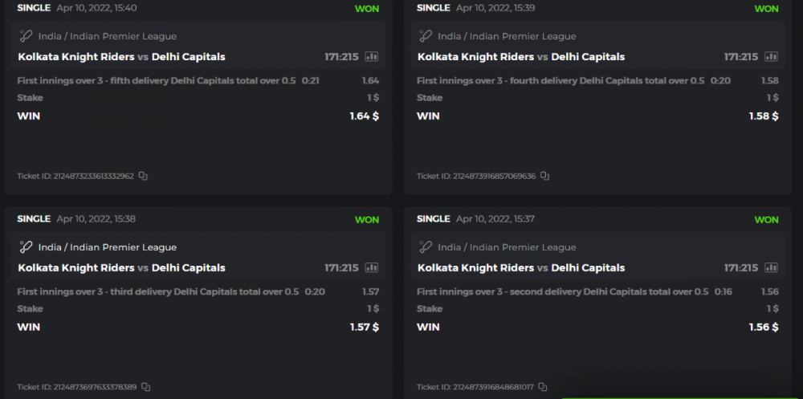Click cricket sport icon on 15:37 ticket

(426, 247)
